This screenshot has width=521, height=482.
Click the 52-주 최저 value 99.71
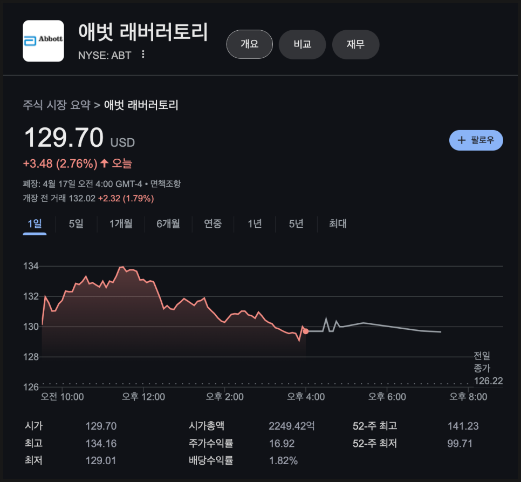(x=460, y=444)
